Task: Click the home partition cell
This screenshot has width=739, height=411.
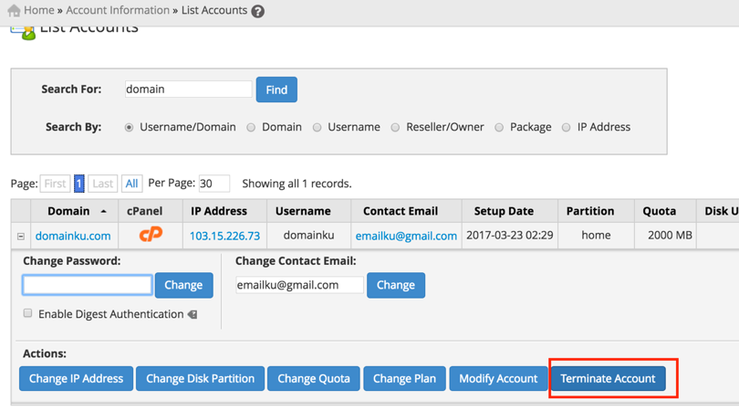Action: click(596, 236)
